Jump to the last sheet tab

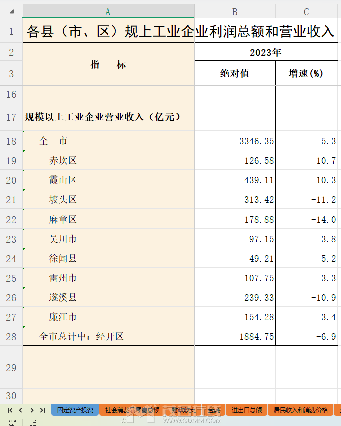coord(42,410)
